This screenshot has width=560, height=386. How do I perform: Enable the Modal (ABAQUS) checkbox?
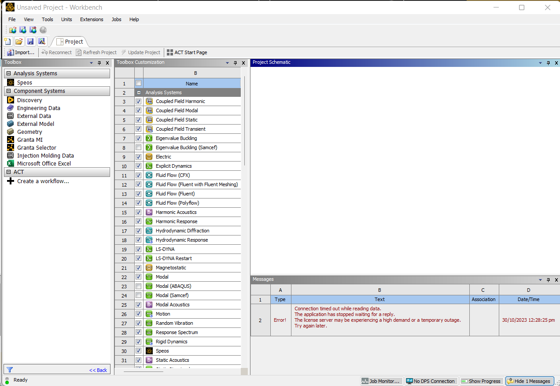click(x=139, y=286)
